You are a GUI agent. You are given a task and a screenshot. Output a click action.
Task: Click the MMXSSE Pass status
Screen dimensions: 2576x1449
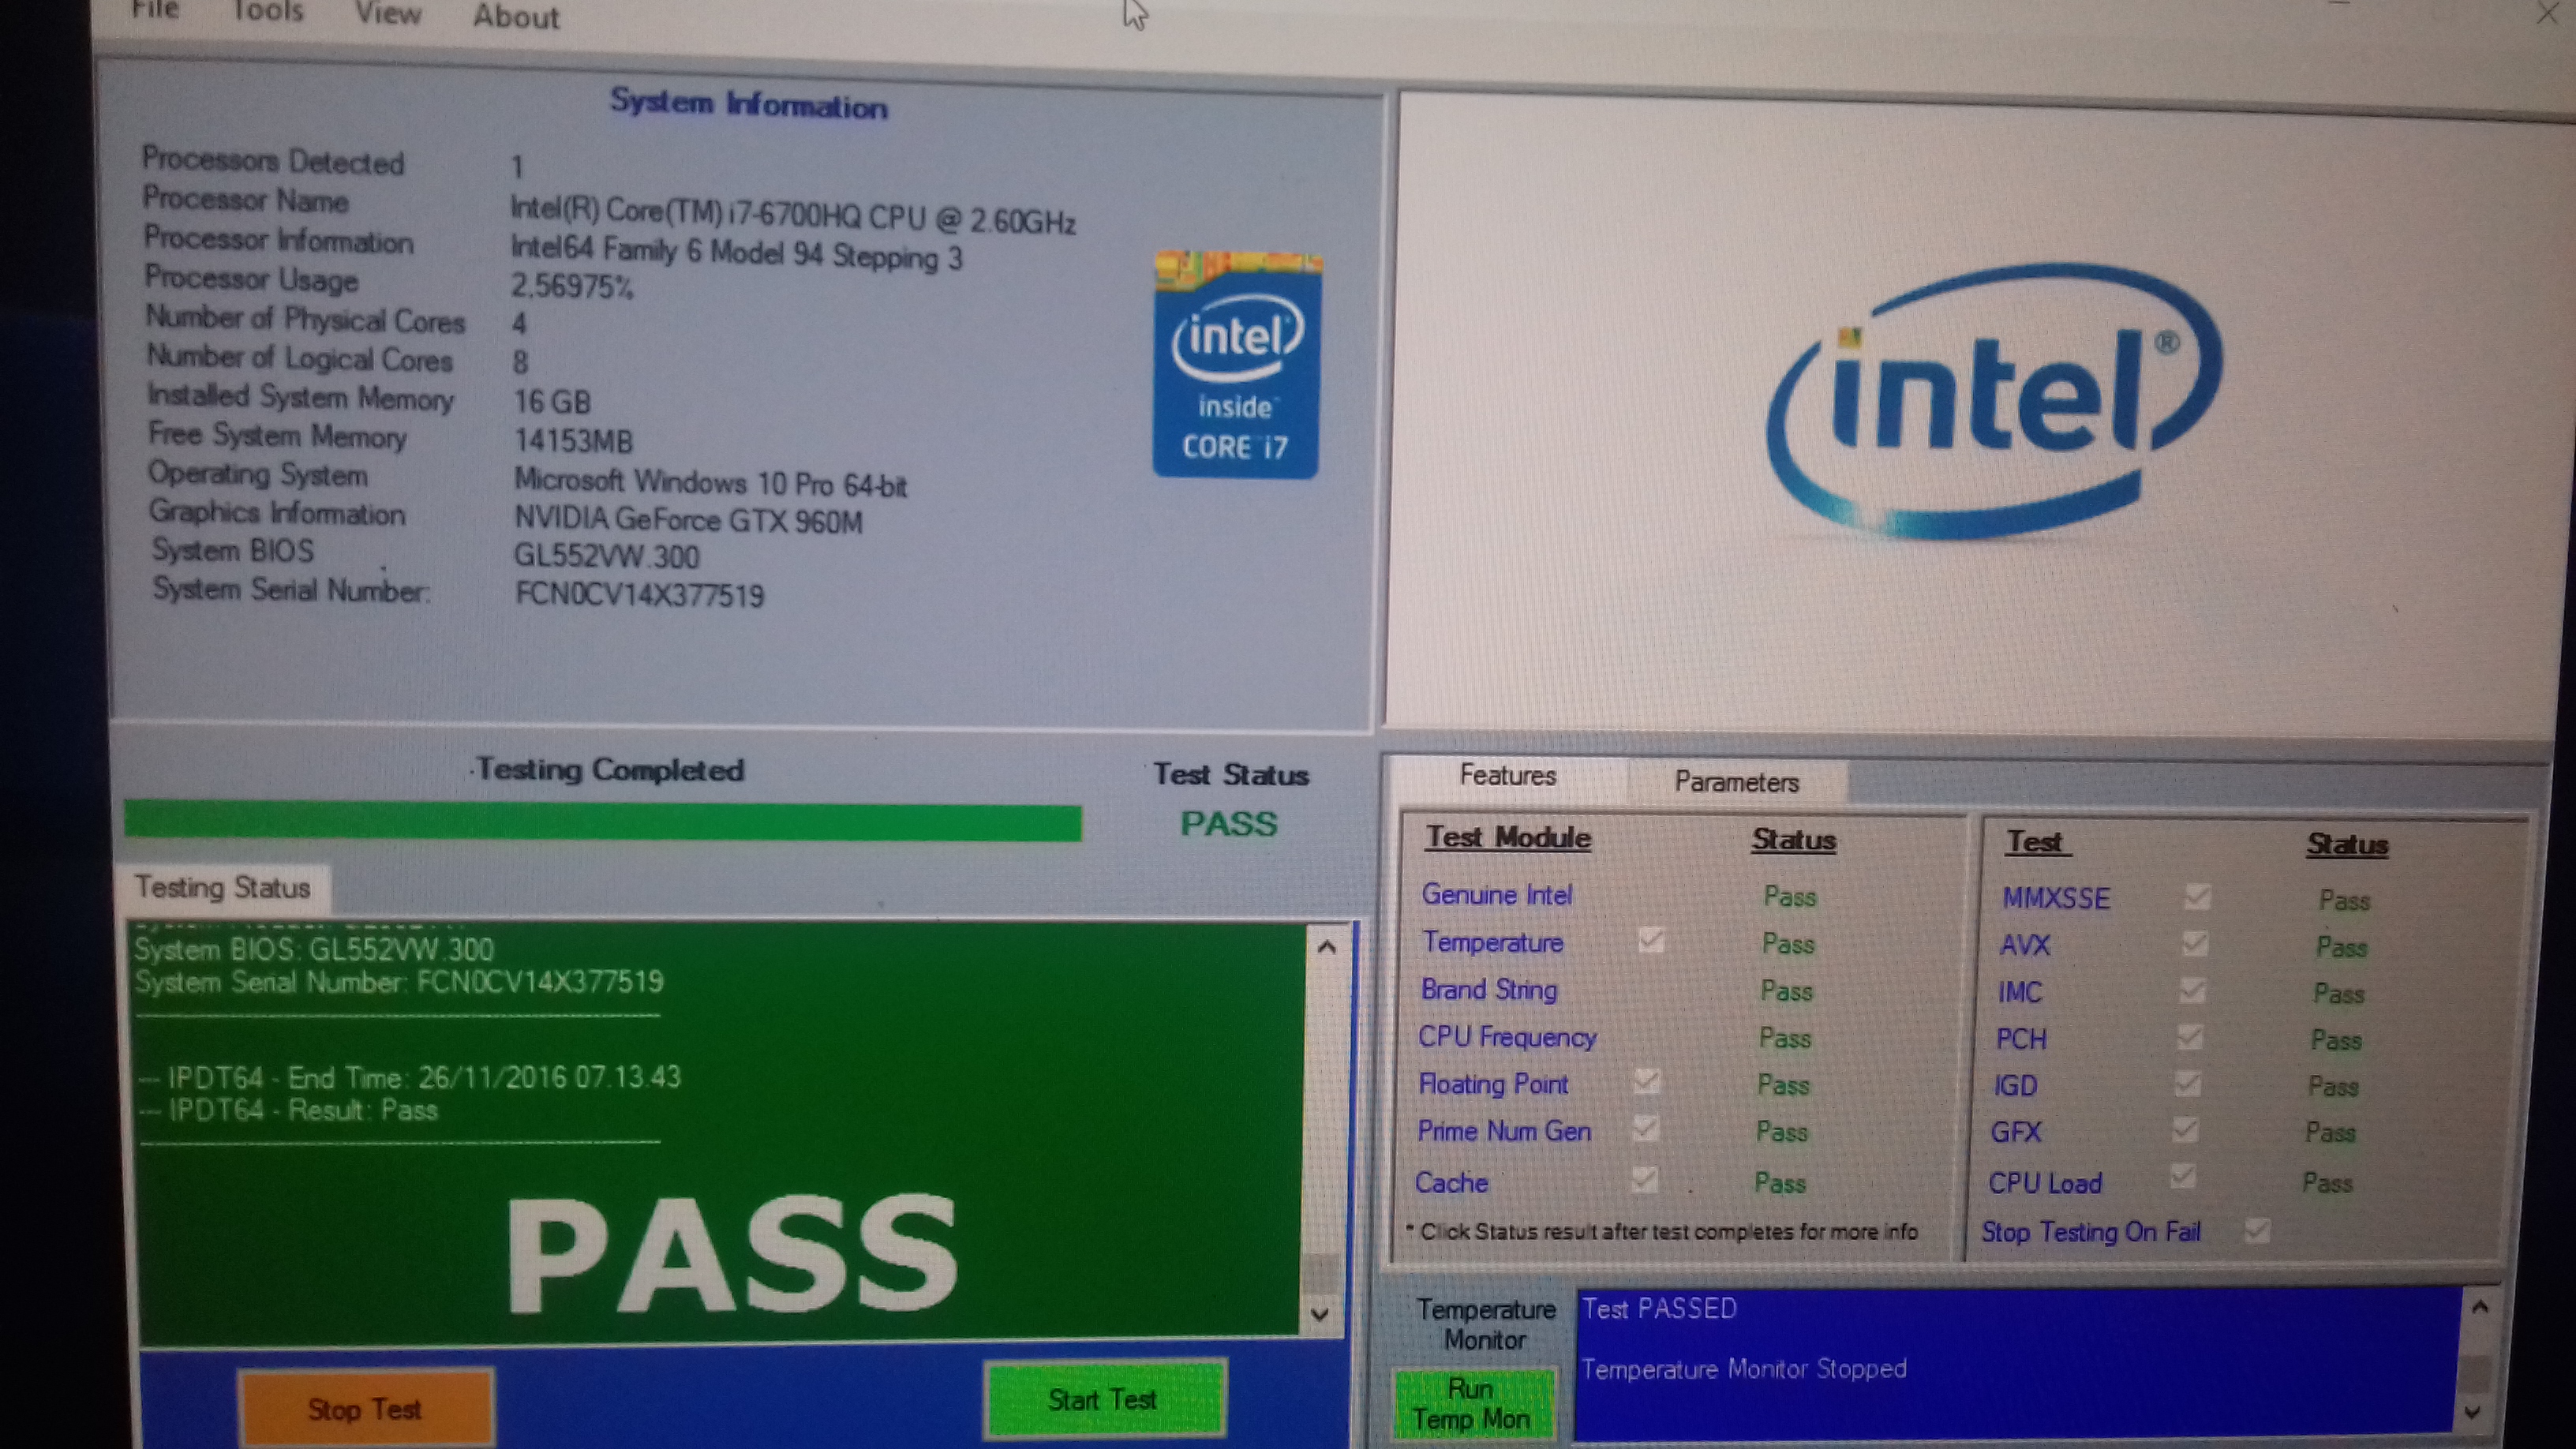[2344, 901]
